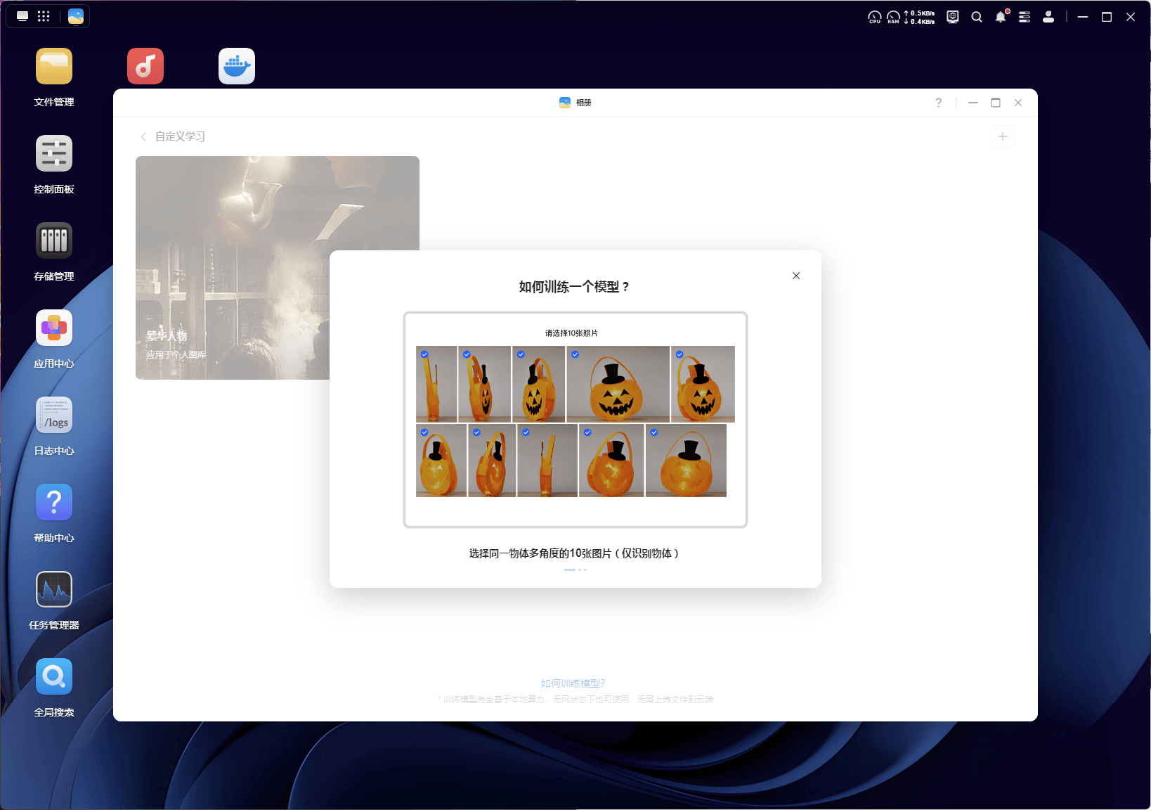The image size is (1151, 810).
Task: Open the user account icon in top bar
Action: coord(1048,17)
